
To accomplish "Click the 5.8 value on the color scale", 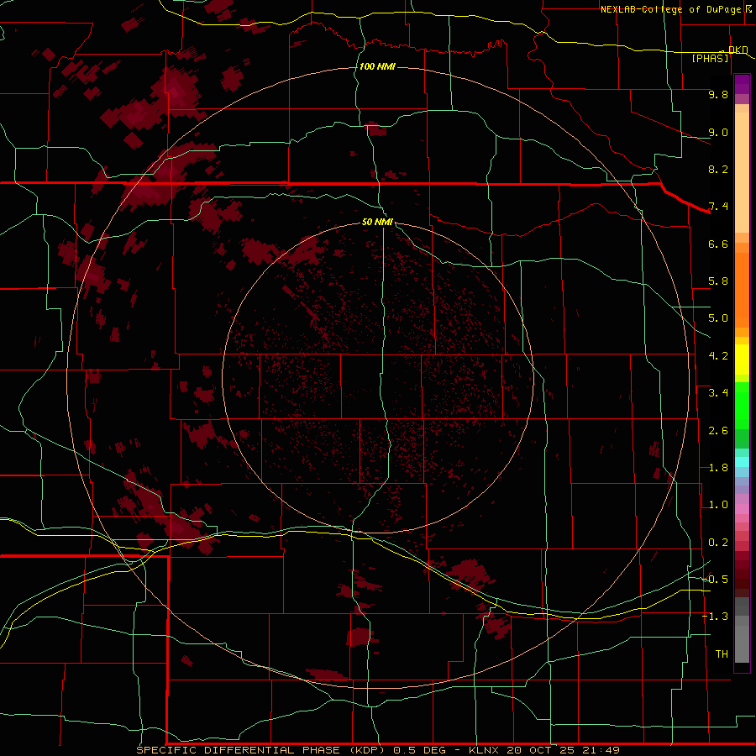I will pyautogui.click(x=718, y=281).
